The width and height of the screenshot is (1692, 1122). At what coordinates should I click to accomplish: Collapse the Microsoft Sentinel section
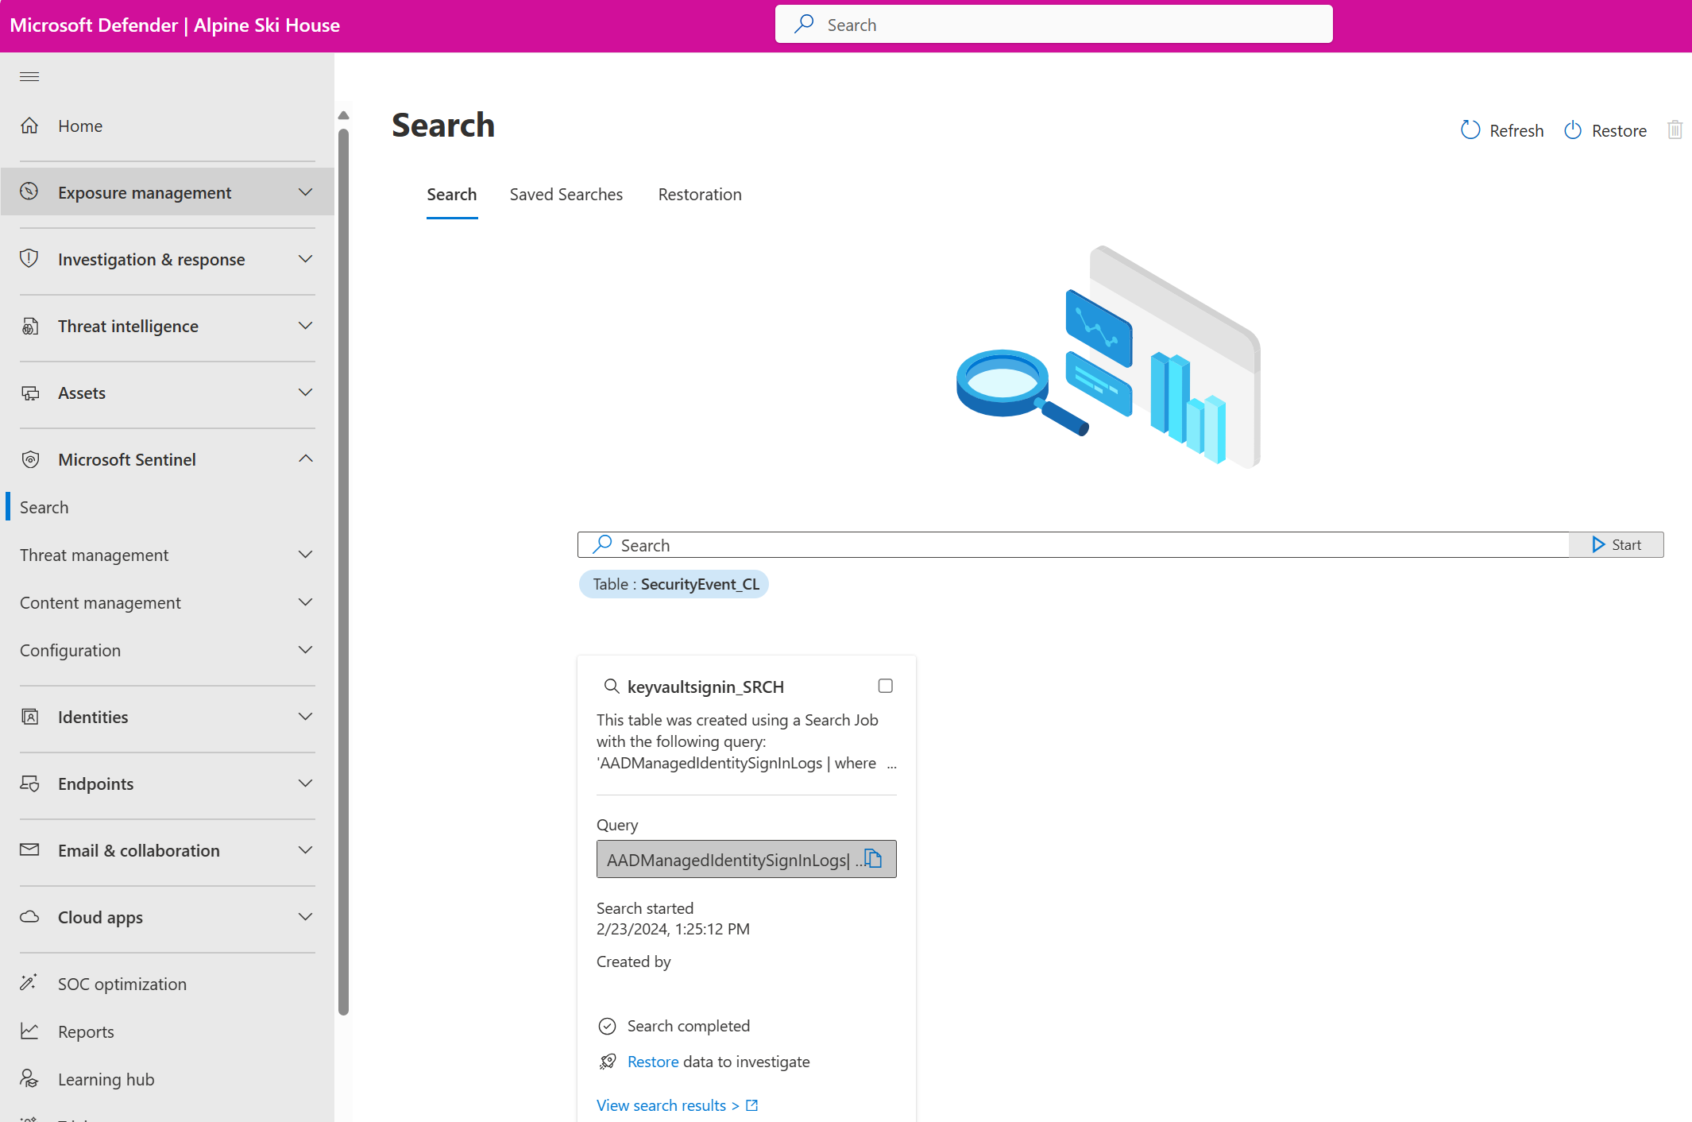(x=305, y=459)
